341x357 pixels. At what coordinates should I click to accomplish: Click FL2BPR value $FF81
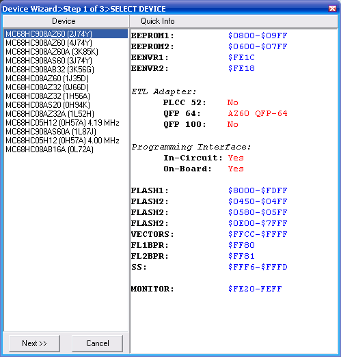[x=241, y=256]
